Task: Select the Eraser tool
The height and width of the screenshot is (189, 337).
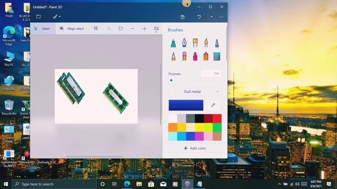Action: coord(184,56)
